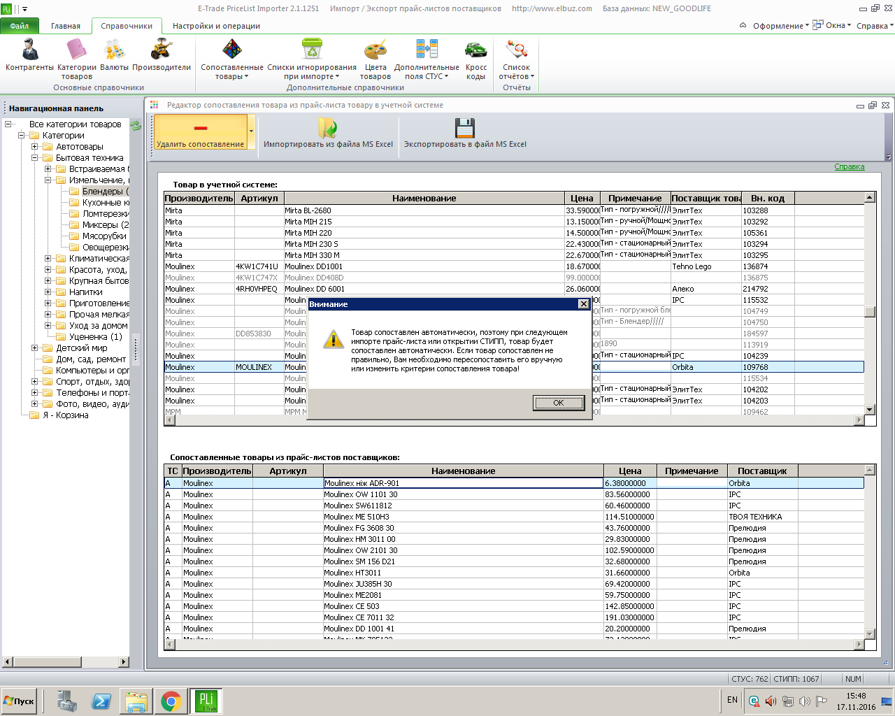Viewport: 895px width, 716px height.
Task: Open the Справка link above the table
Action: pos(850,166)
